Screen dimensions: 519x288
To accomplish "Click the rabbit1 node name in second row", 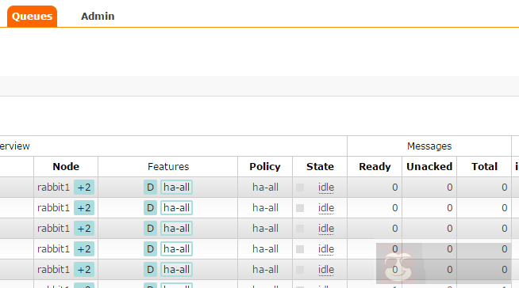I will (x=54, y=208).
